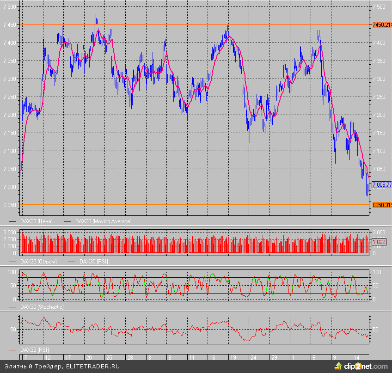Click date marker 7 at the time axis start
The width and height of the screenshot is (392, 373).
(x=24, y=358)
